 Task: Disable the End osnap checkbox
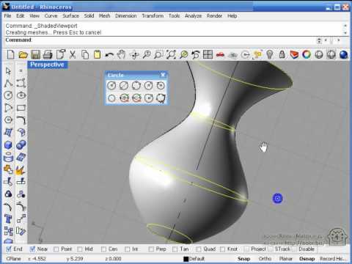click(x=9, y=249)
